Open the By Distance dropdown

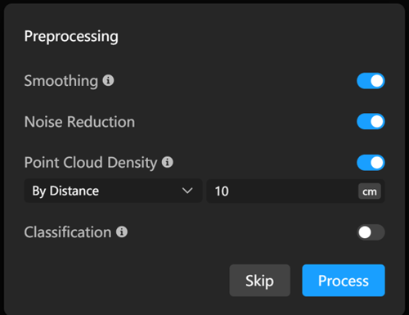click(x=113, y=191)
